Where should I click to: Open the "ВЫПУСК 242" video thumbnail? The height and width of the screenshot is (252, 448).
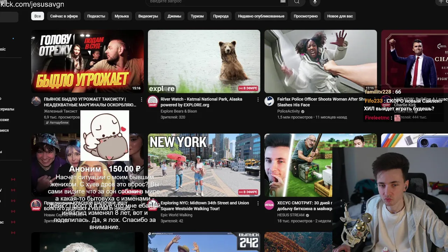click(x=204, y=242)
